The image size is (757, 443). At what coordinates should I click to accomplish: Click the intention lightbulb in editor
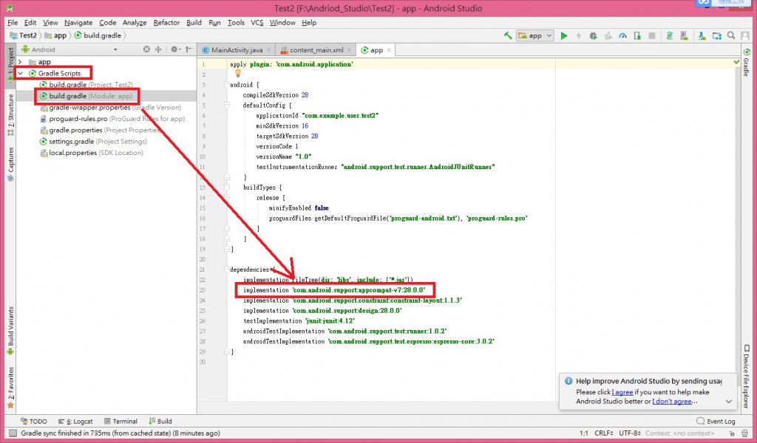[237, 73]
